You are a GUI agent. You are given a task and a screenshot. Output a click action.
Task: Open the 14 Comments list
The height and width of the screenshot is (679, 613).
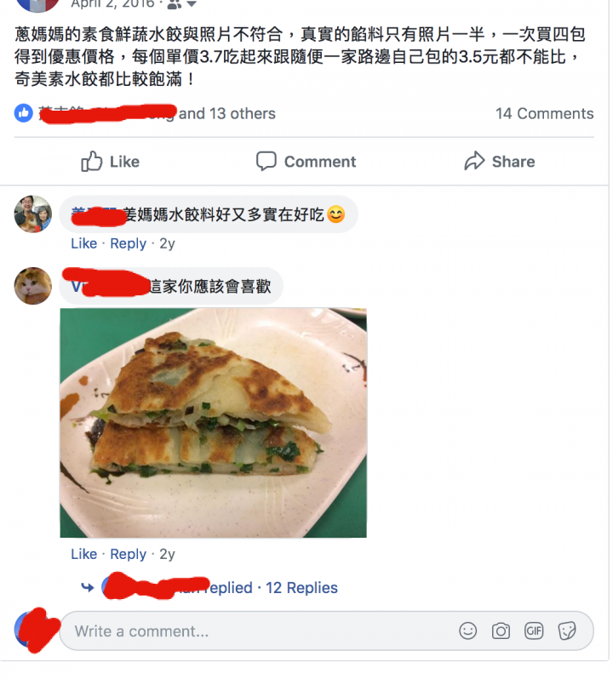545,113
